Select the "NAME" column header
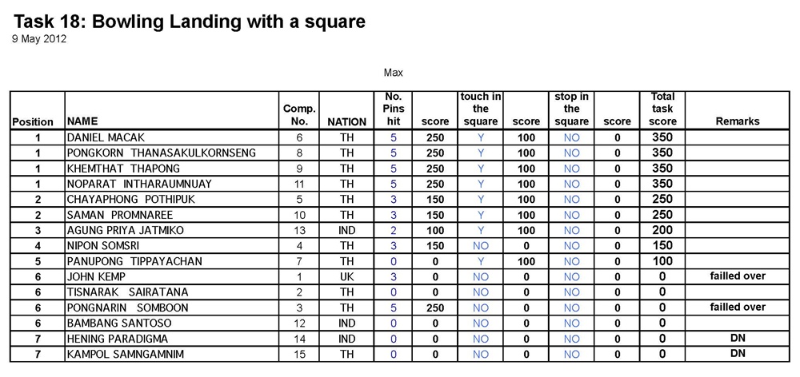 coord(83,122)
